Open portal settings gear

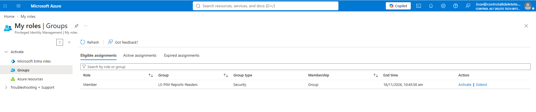443,6
